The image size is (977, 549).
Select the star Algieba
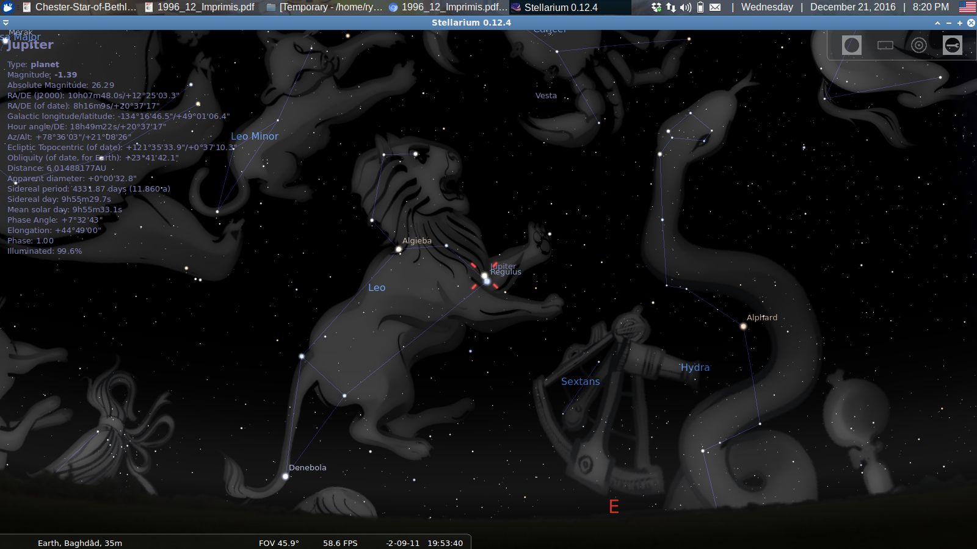point(399,249)
